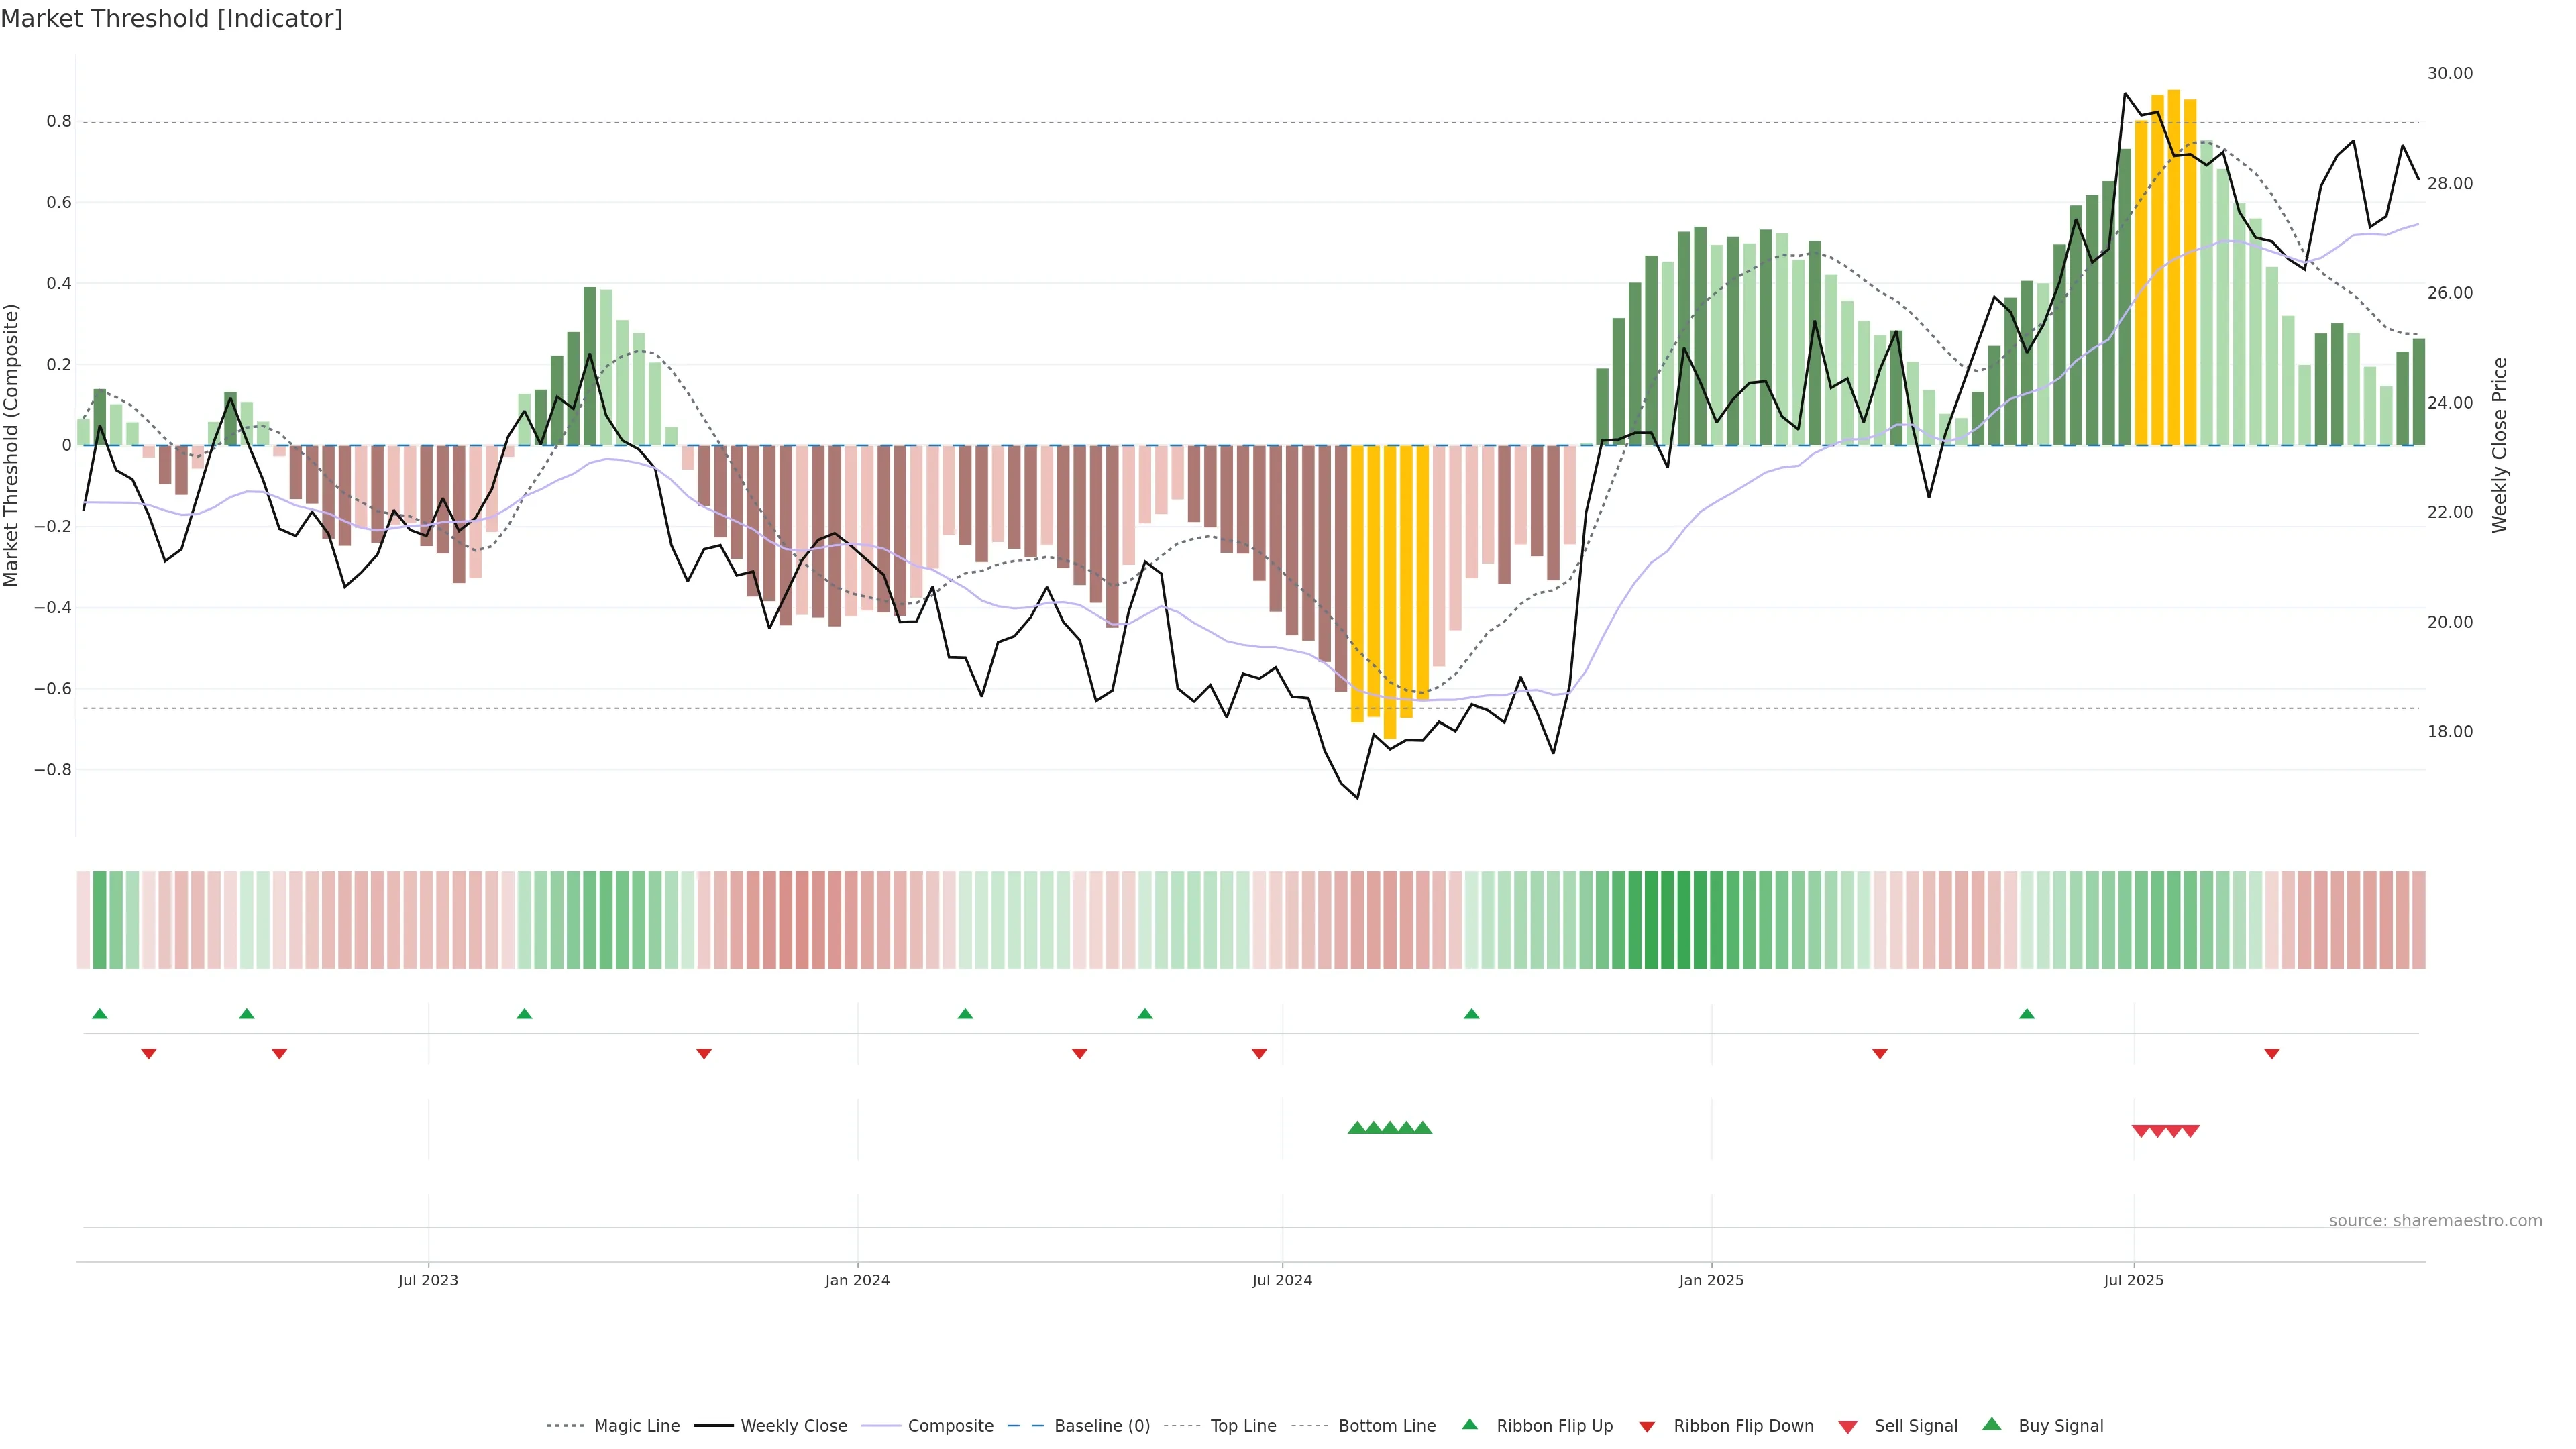Image resolution: width=2576 pixels, height=1449 pixels.
Task: Click the Ribbon Flip Down legend triangle icon
Action: (x=1647, y=1426)
